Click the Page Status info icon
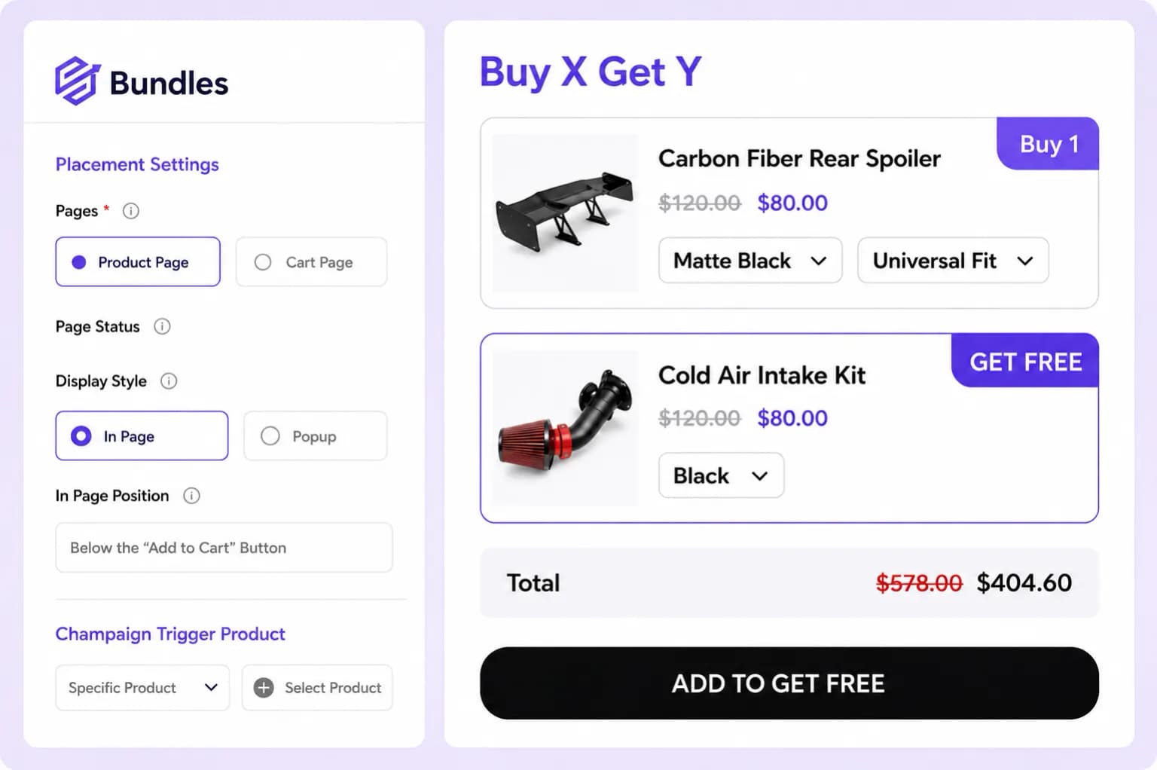The width and height of the screenshot is (1157, 770). point(162,326)
